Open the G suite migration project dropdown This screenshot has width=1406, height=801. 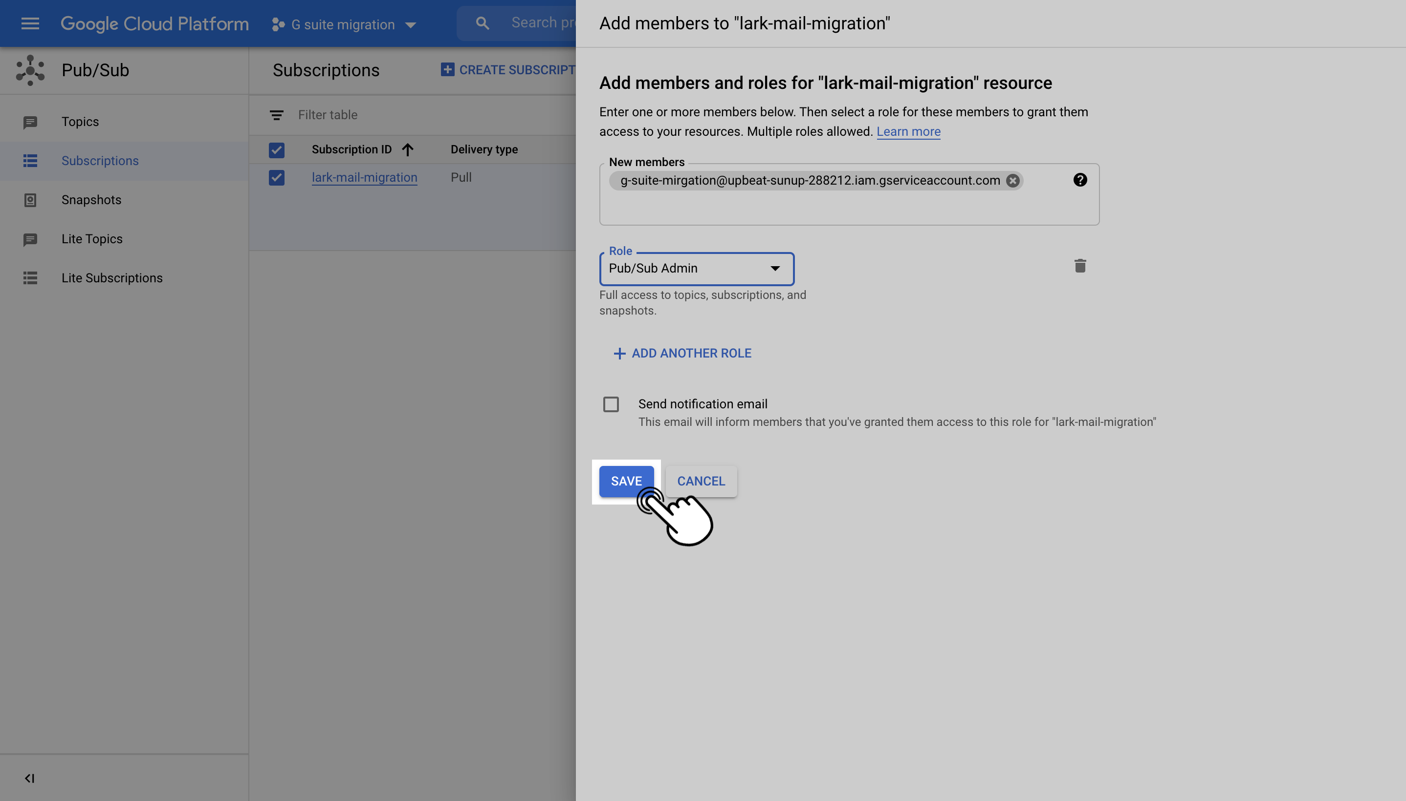344,25
